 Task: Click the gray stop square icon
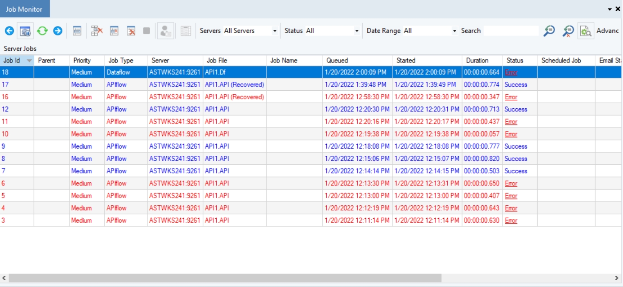147,31
